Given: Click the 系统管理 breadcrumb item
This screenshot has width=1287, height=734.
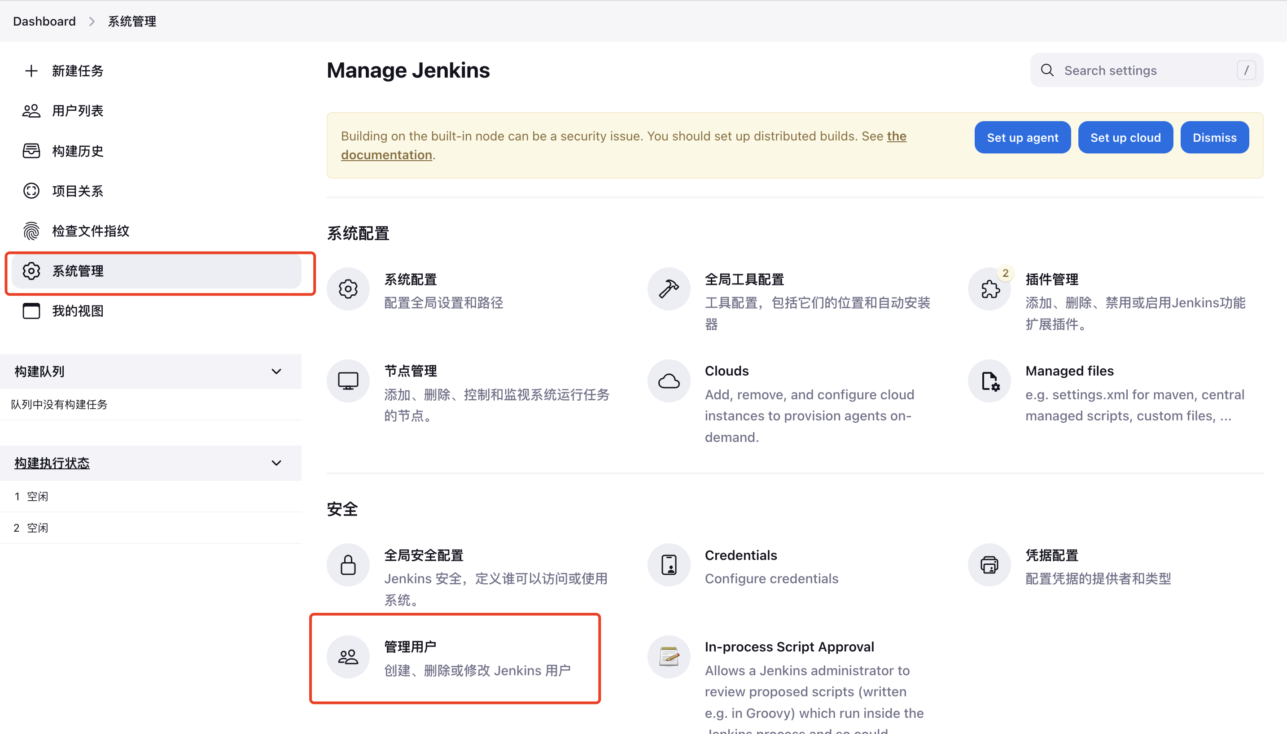Looking at the screenshot, I should (132, 21).
